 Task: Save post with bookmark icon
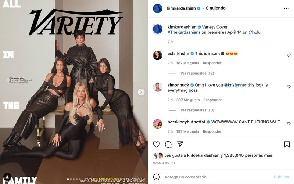point(287,144)
